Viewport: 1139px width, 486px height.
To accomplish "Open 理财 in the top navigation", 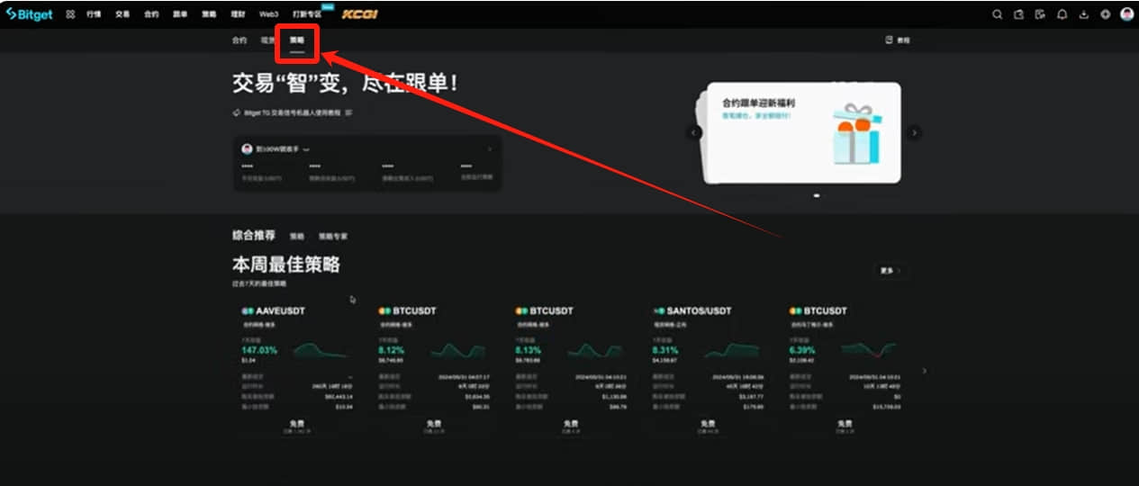I will point(238,14).
